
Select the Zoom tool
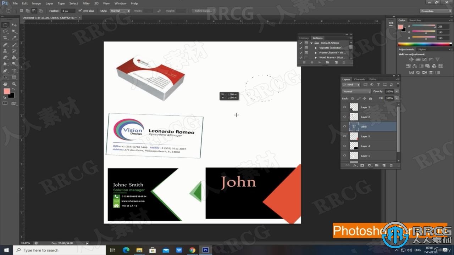point(14,84)
